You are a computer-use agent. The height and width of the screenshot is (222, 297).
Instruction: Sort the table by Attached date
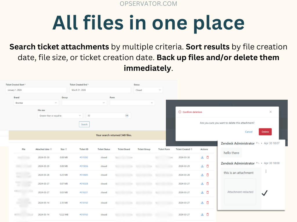point(44,149)
